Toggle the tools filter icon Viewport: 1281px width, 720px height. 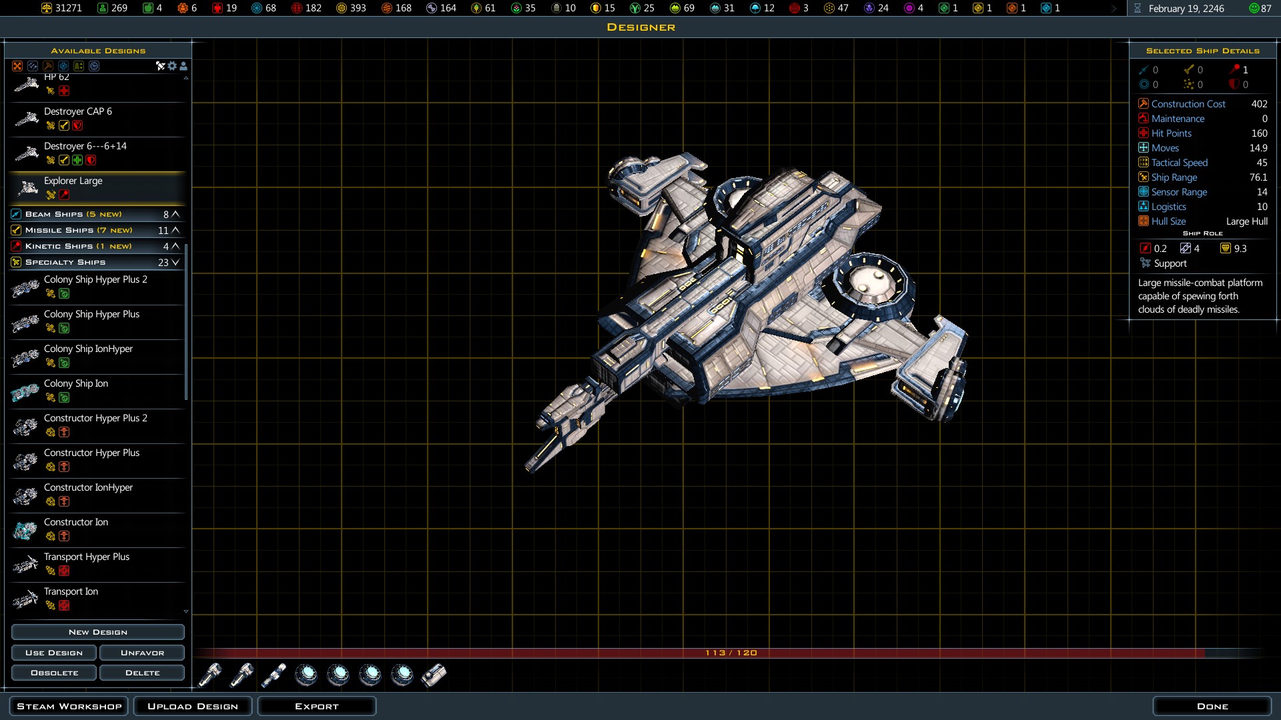pos(33,66)
